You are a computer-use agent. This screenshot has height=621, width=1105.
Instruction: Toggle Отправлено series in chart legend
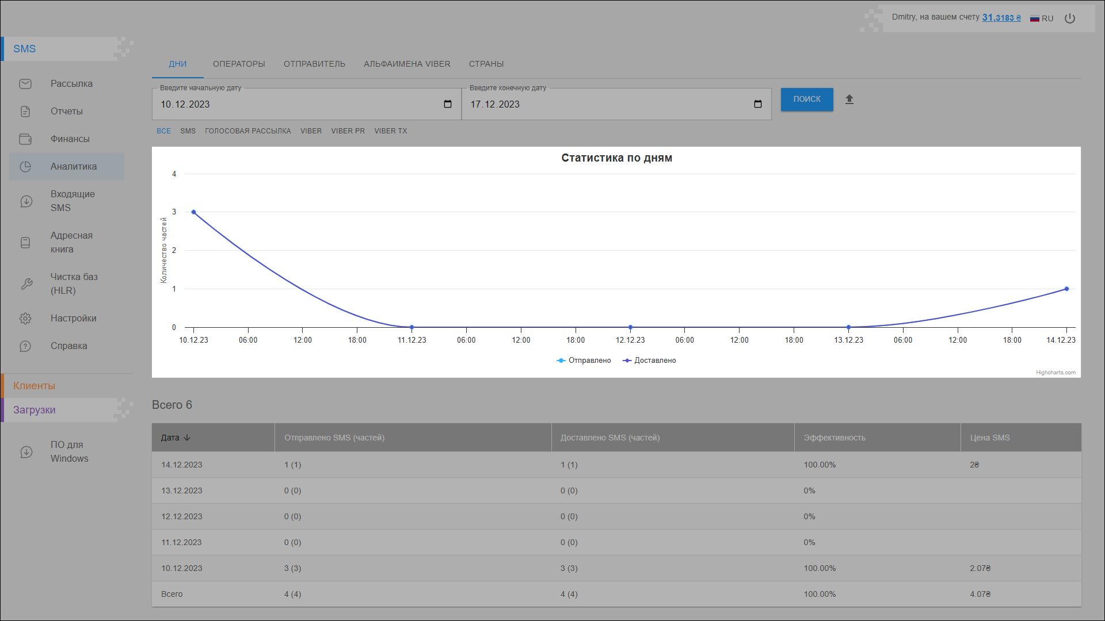[x=584, y=361]
